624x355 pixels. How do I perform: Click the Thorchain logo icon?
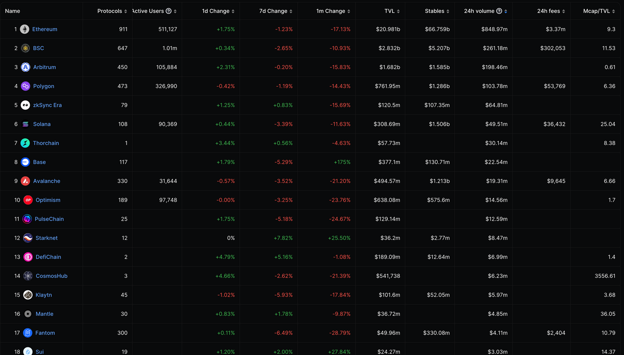coord(25,143)
